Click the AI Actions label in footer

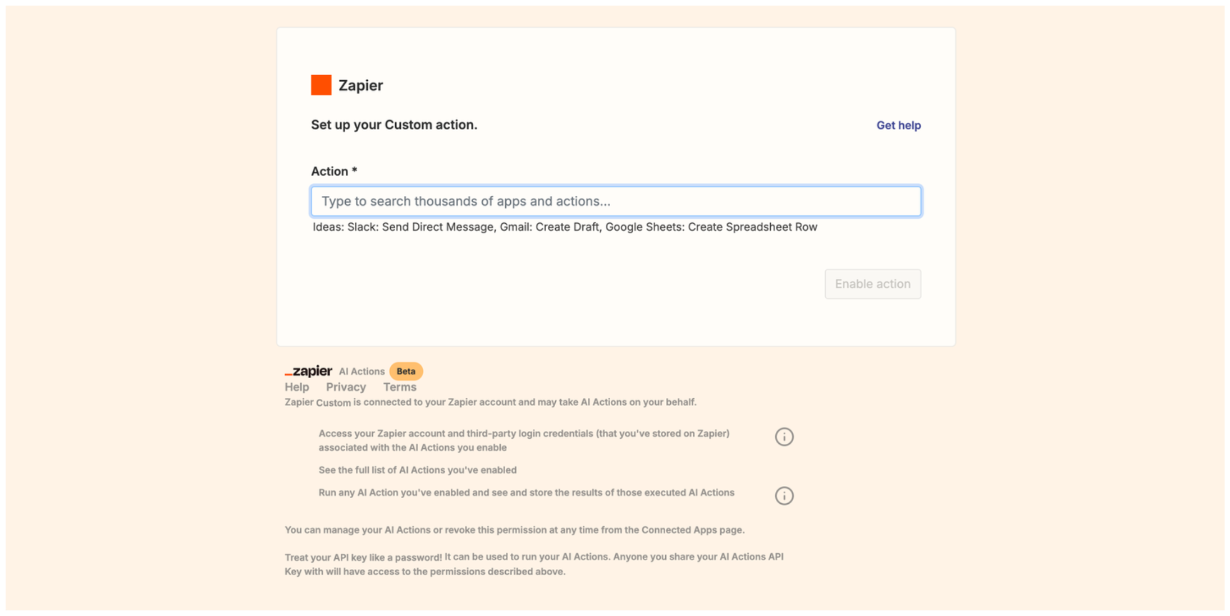point(362,371)
